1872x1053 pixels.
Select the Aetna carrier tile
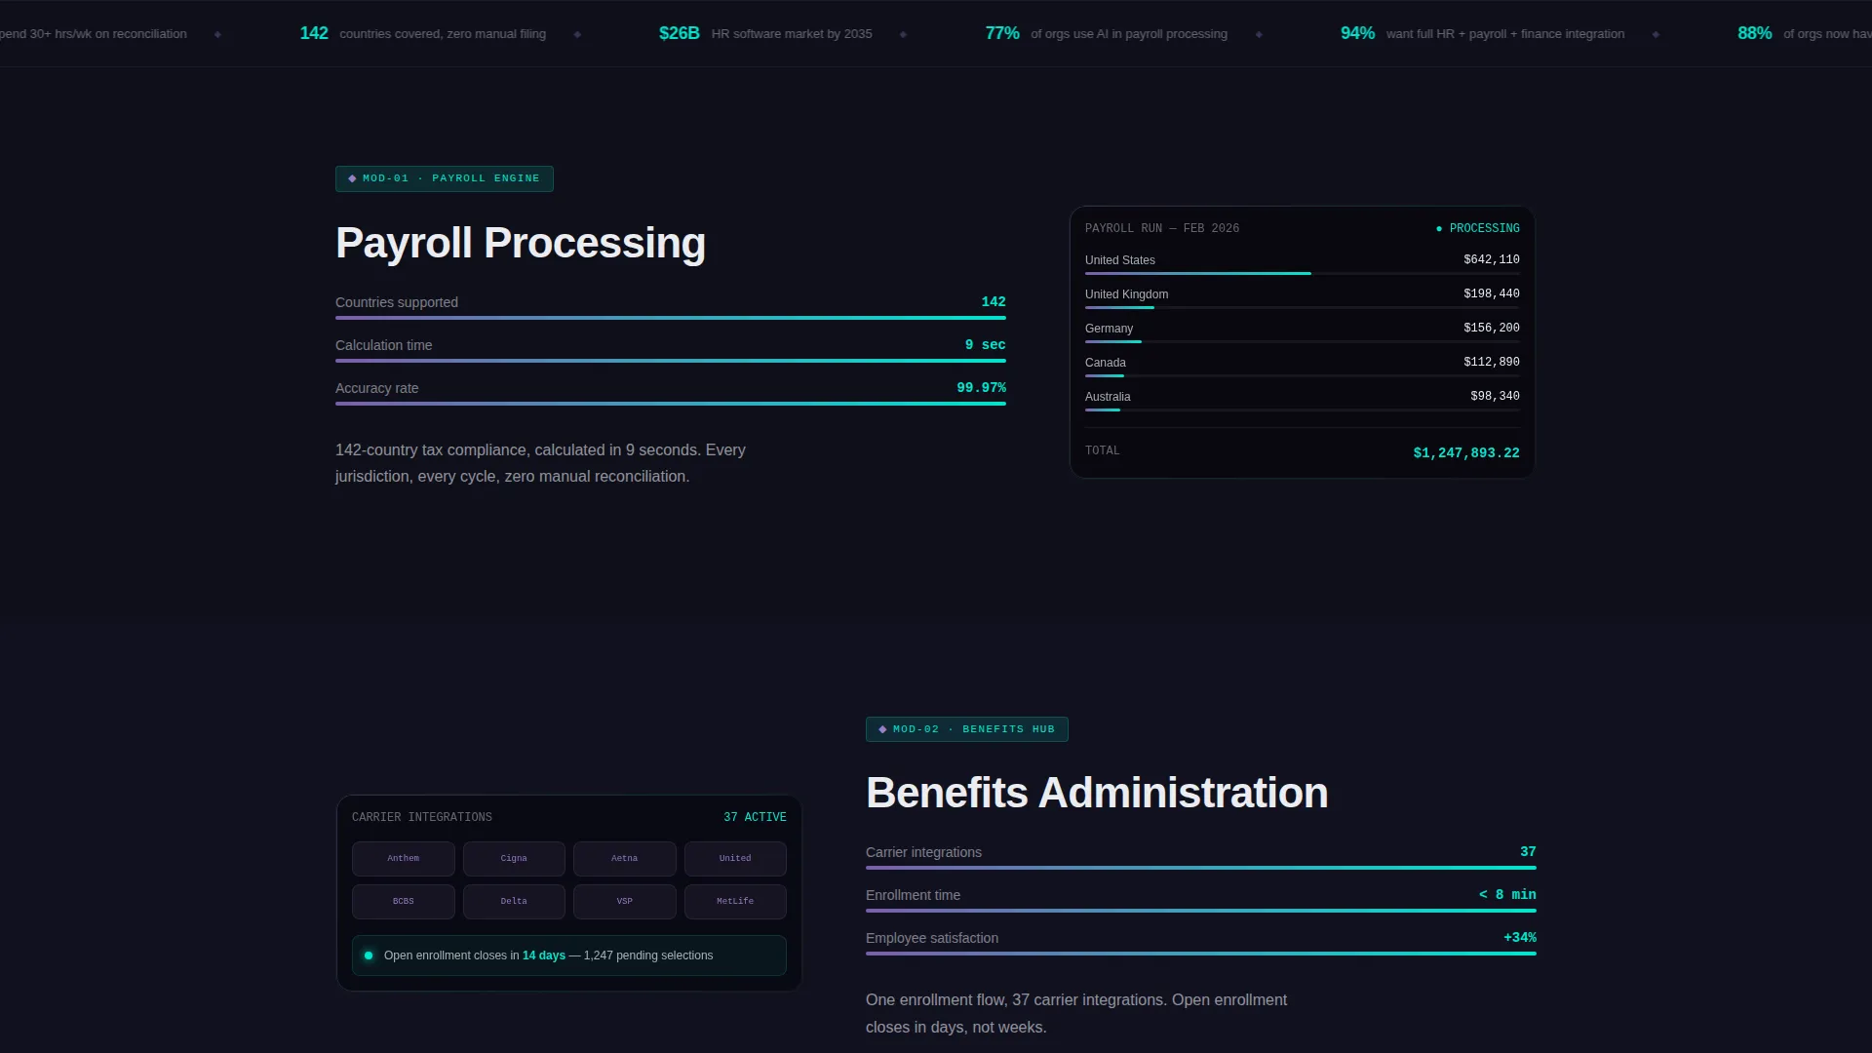click(625, 859)
